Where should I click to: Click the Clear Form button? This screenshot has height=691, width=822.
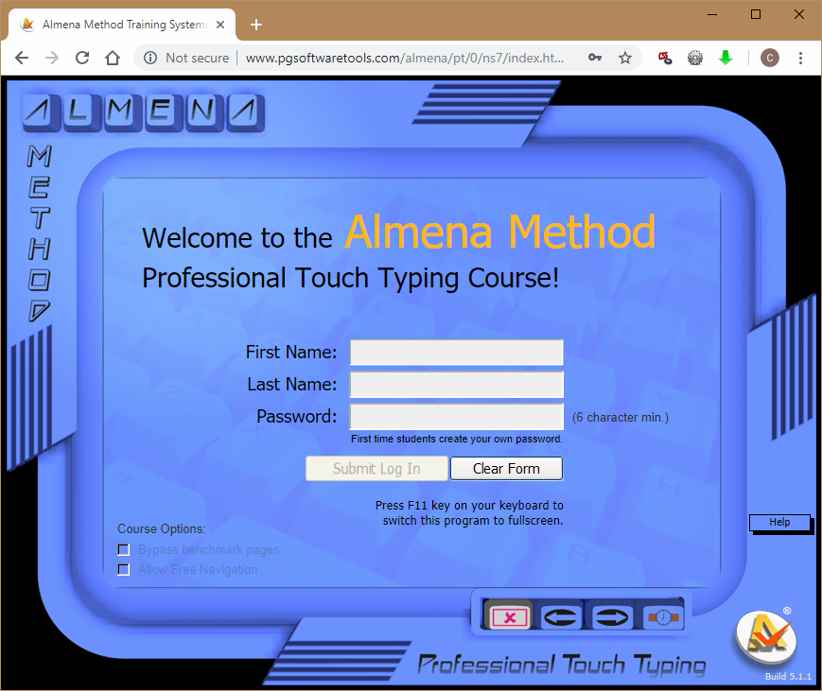506,468
